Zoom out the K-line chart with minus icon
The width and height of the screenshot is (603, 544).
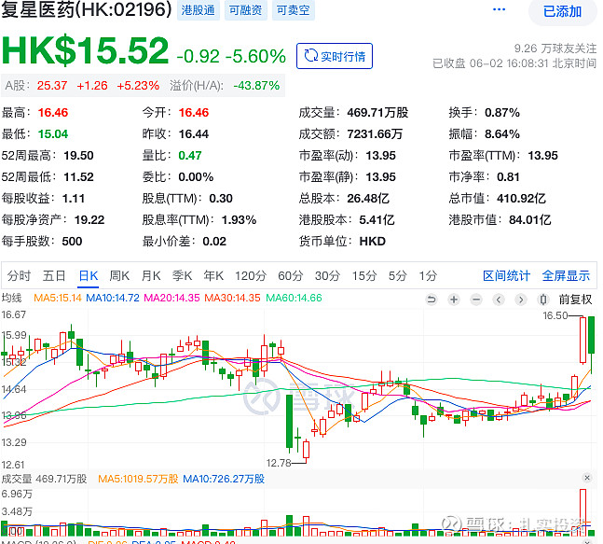tap(475, 300)
